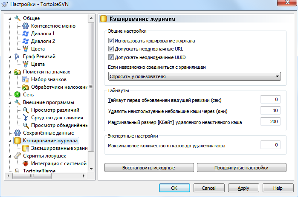The width and height of the screenshot is (298, 197).
Task: Click the tree scroll right arrow
Action: [x=84, y=176]
